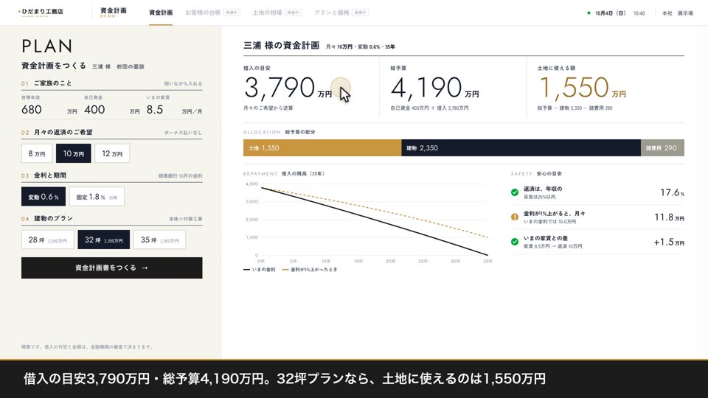Click the いまの金利 chart legend entry
Image resolution: width=708 pixels, height=398 pixels.
click(x=259, y=270)
